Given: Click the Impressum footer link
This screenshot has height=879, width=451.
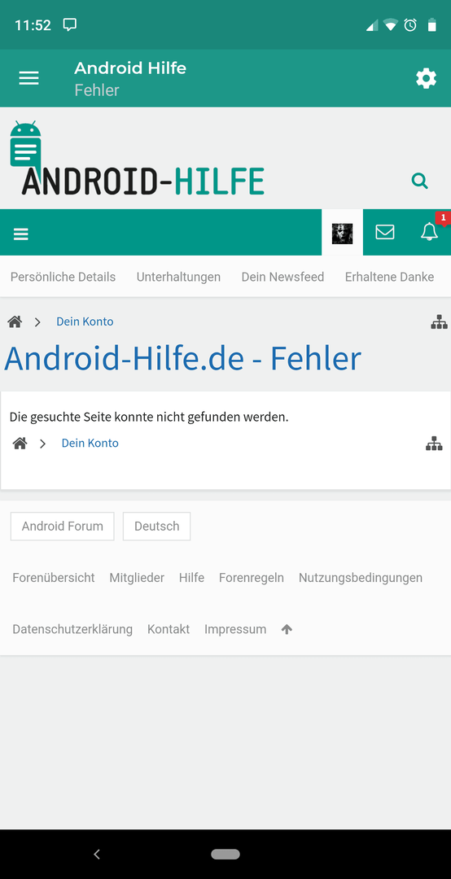Looking at the screenshot, I should coord(235,629).
